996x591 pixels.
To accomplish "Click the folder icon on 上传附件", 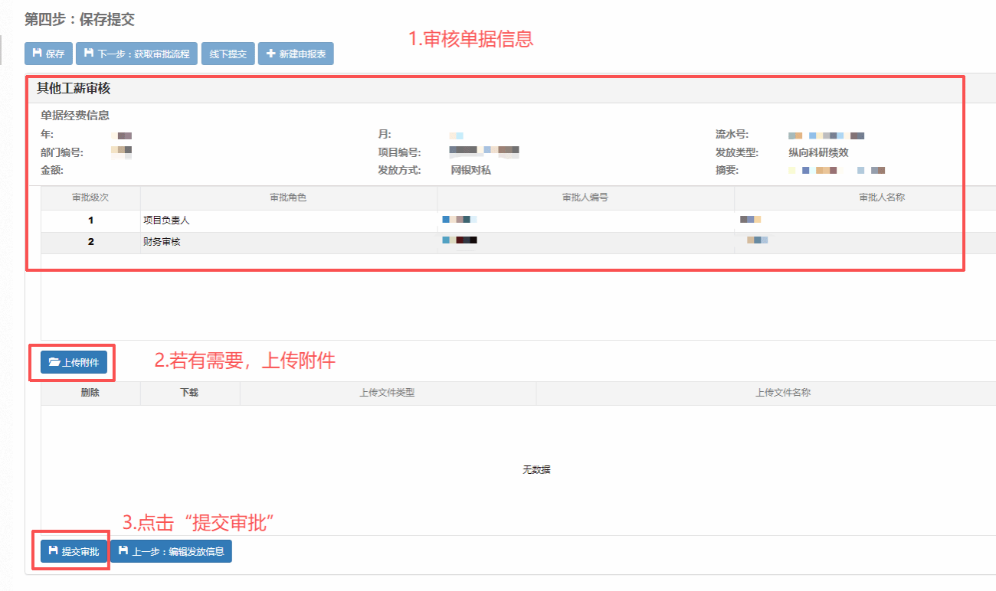I will point(54,362).
